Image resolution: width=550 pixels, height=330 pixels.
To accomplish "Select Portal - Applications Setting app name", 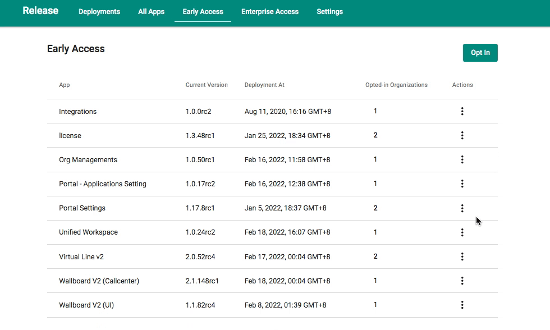I will click(102, 184).
